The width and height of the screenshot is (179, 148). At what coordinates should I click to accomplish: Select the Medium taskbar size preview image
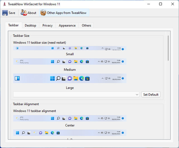point(70,62)
